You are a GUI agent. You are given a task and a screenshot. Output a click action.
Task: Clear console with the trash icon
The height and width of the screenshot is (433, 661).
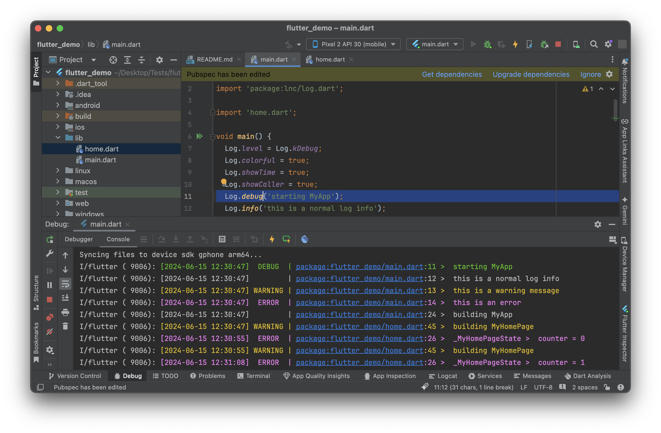[65, 326]
